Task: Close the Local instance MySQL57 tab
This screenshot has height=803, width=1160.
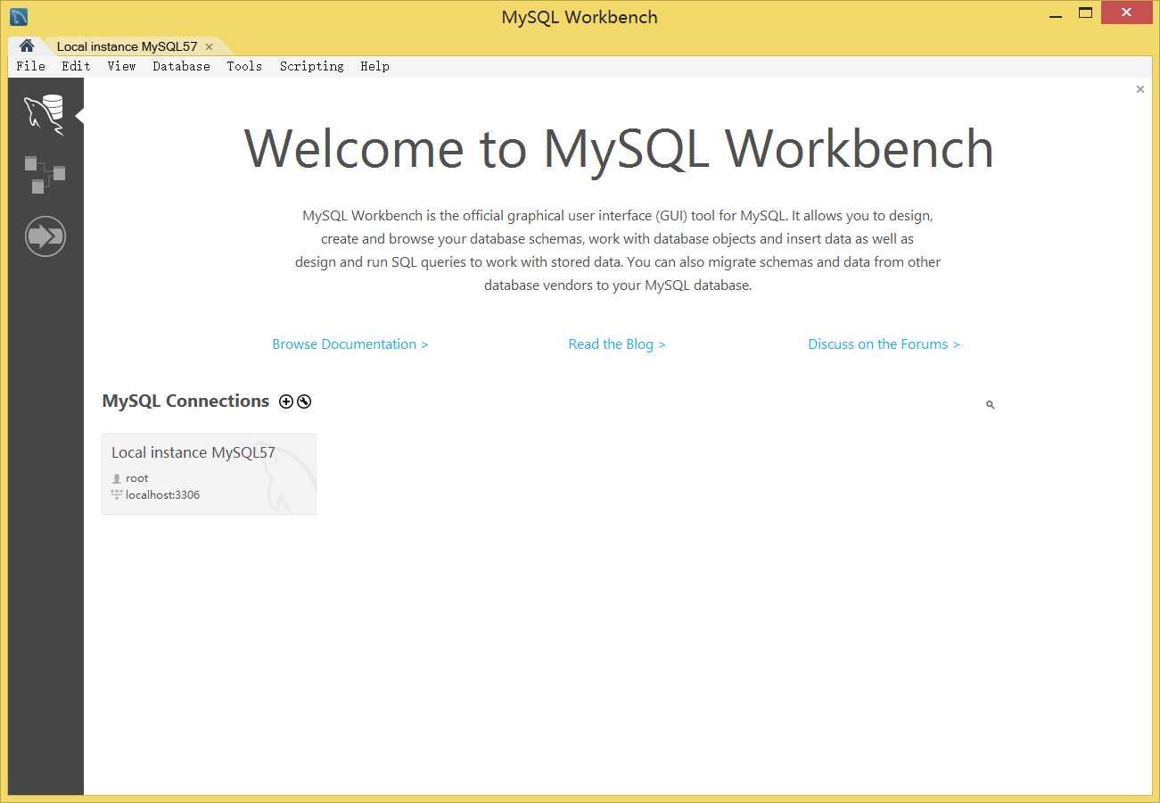Action: tap(209, 46)
